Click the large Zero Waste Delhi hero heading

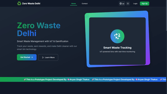pos(39,29)
